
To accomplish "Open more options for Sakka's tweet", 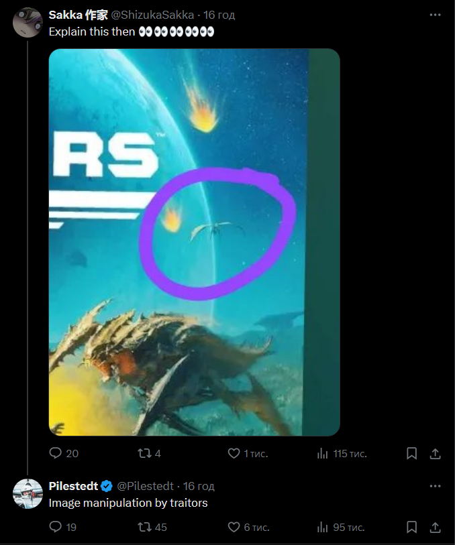I will click(x=435, y=15).
